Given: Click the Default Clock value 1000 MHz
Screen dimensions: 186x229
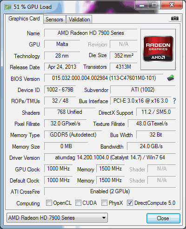Looking at the screenshot, I should point(59,180).
